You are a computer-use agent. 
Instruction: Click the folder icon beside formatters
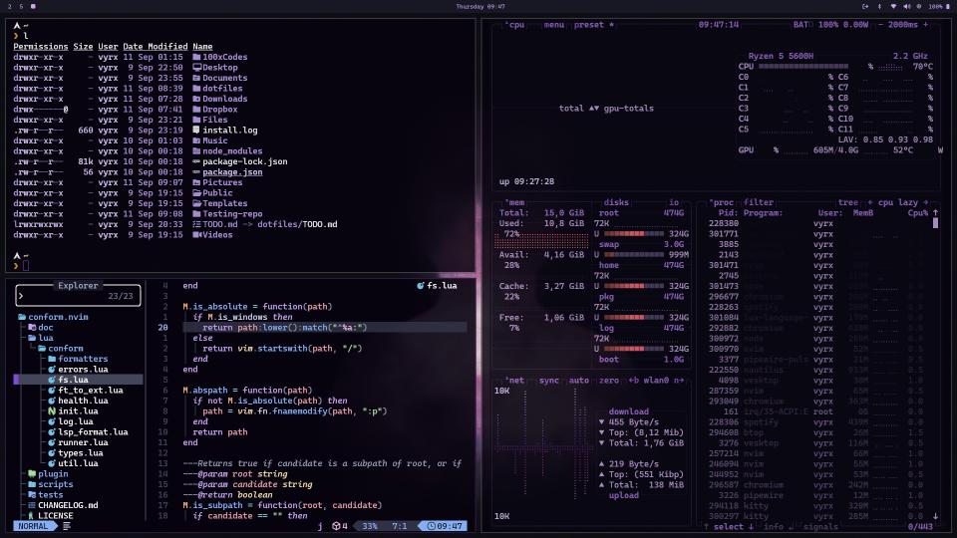point(52,359)
